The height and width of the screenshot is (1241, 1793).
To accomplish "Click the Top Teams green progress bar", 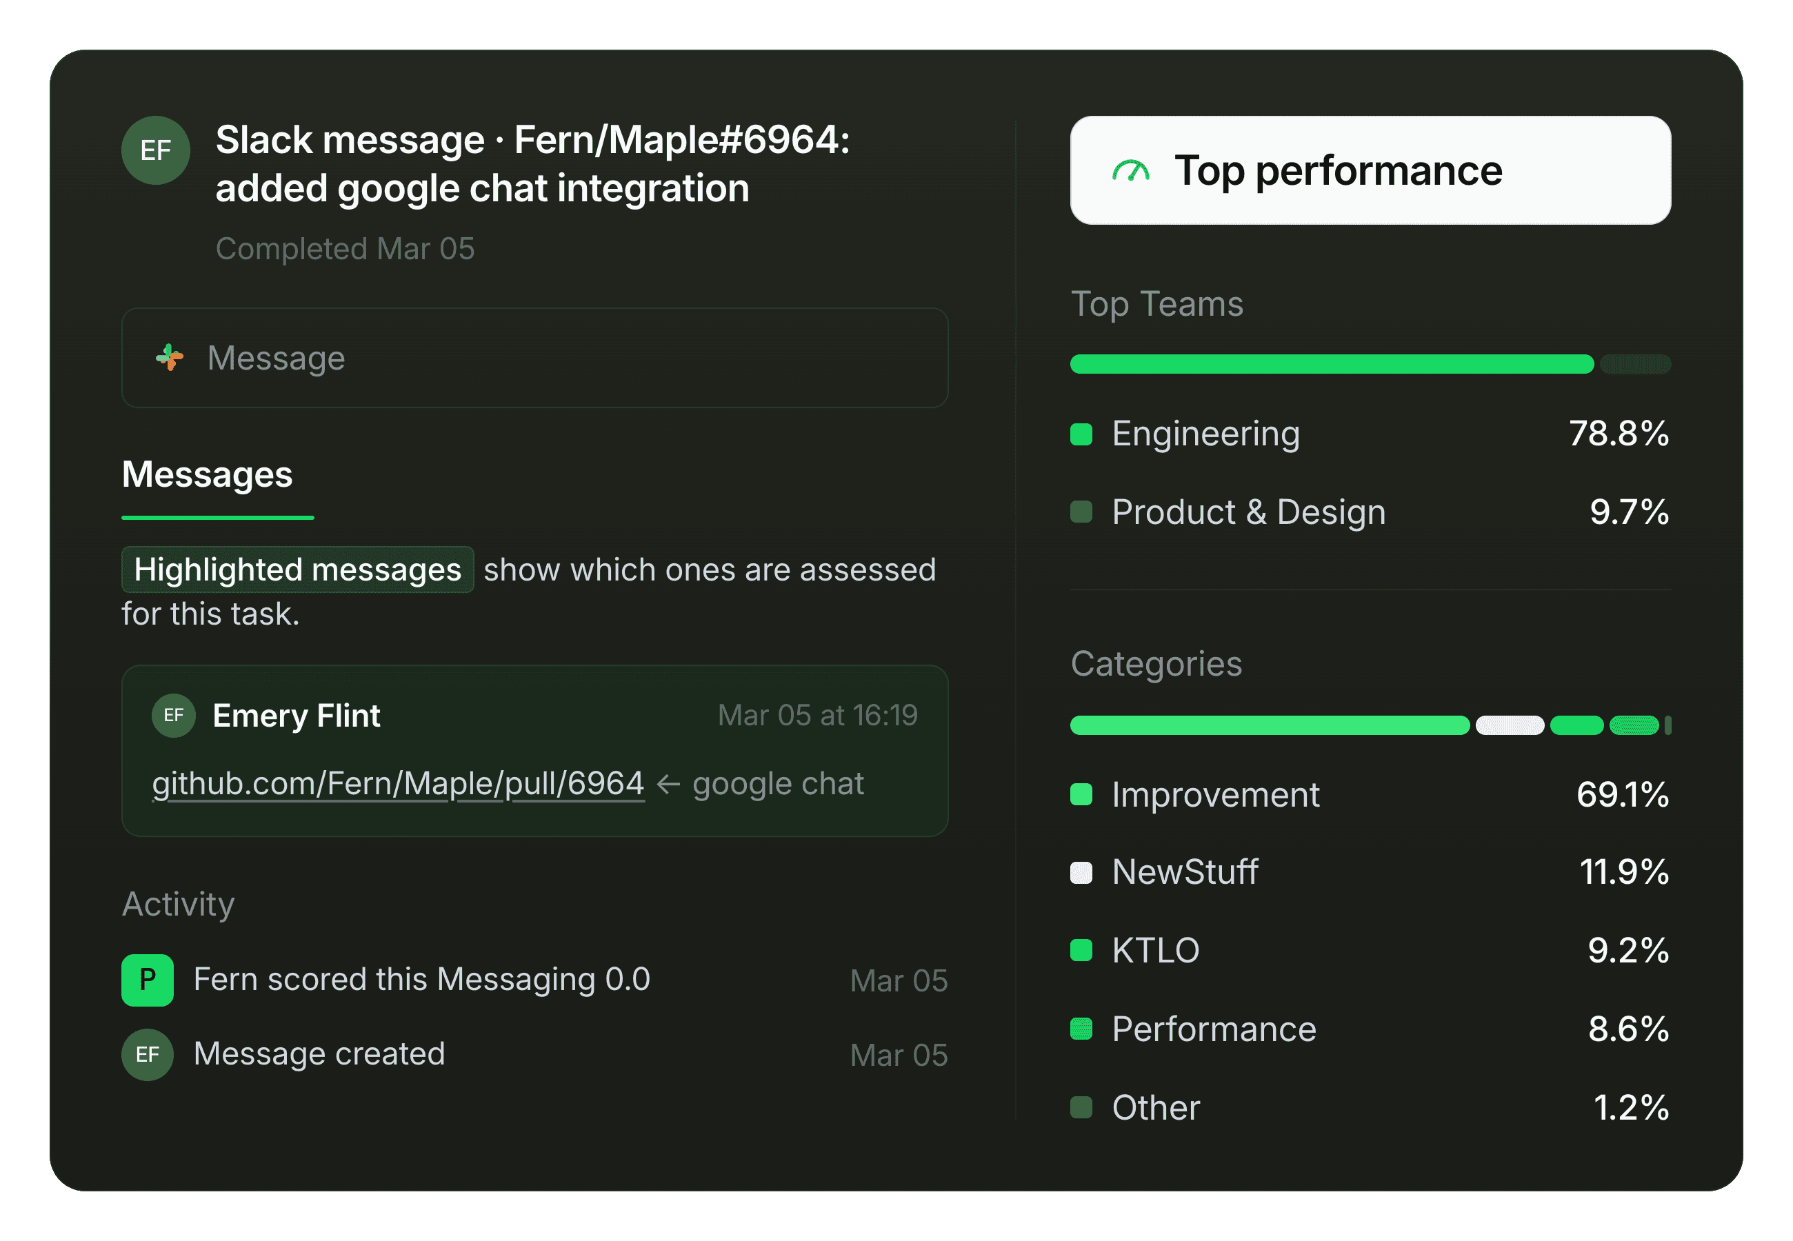I will [1332, 364].
